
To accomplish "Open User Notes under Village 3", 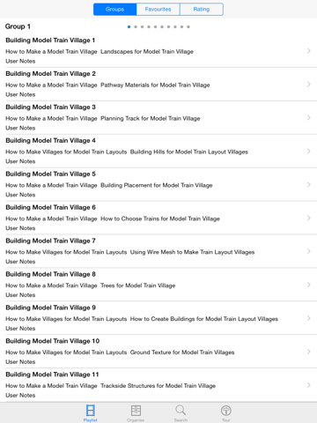I will pyautogui.click(x=20, y=128).
